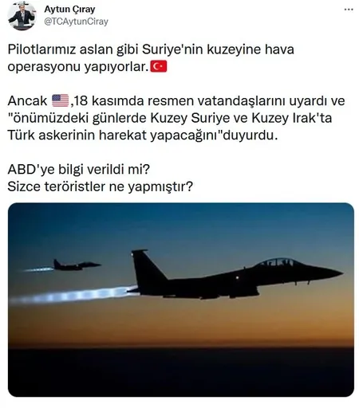Click the @TCAytunCiray handle

pyautogui.click(x=76, y=22)
